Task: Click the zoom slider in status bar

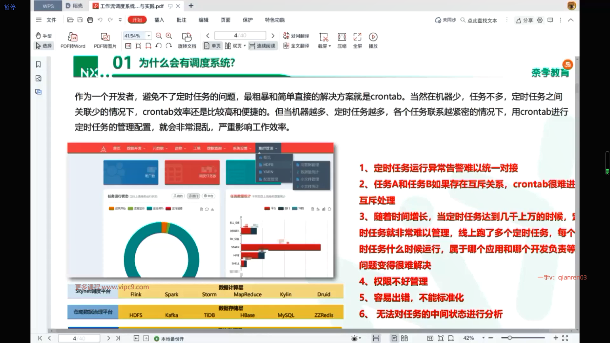Action: (510, 338)
